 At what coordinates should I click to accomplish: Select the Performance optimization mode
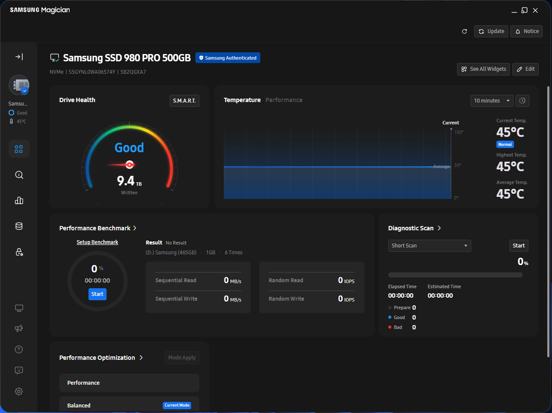click(129, 383)
